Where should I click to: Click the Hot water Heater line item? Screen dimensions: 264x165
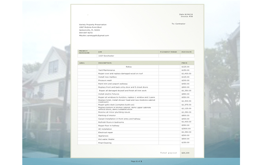(106, 139)
